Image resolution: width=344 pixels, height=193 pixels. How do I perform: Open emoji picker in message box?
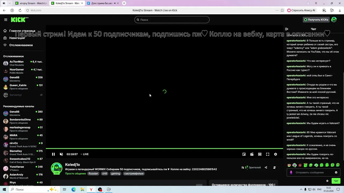pyautogui.click(x=336, y=172)
